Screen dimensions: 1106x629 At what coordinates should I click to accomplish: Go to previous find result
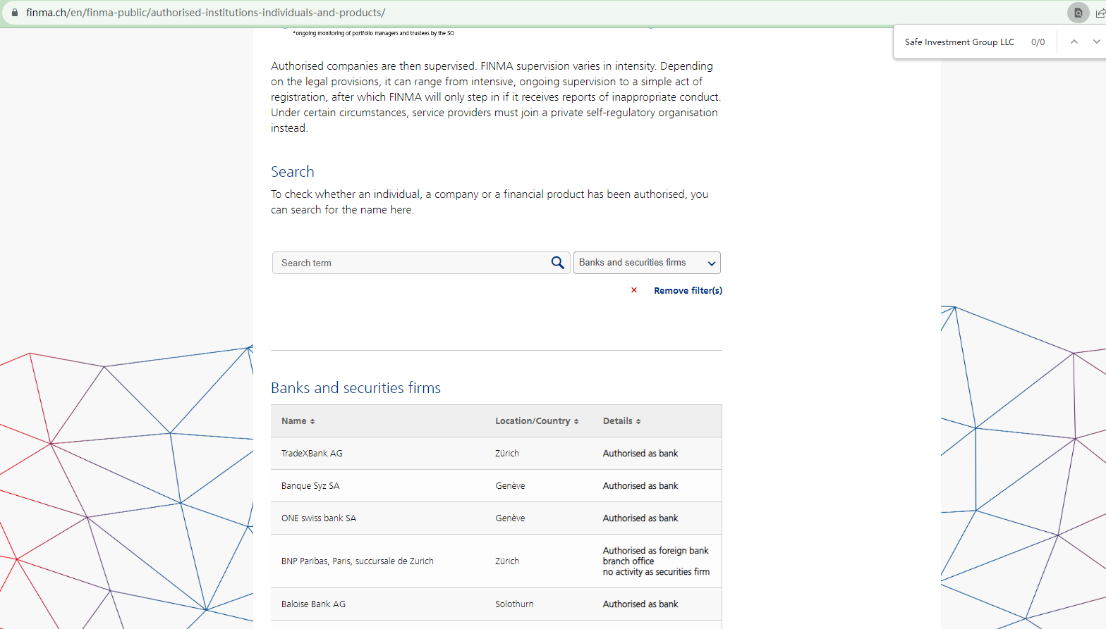click(x=1074, y=42)
